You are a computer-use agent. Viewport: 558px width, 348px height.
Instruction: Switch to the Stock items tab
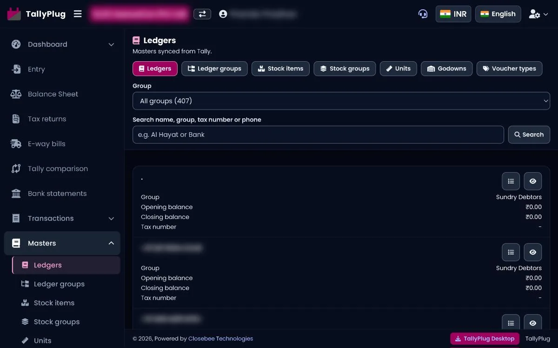(x=280, y=69)
